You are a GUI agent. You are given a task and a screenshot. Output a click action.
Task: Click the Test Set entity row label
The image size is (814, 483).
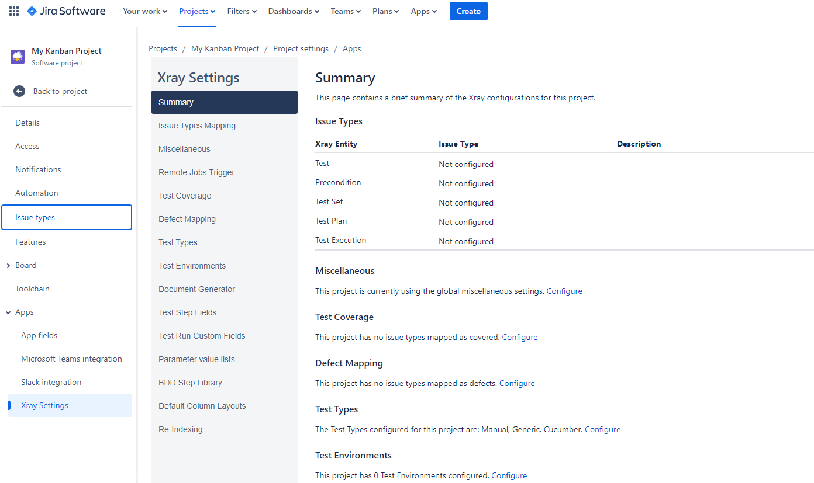pyautogui.click(x=329, y=201)
